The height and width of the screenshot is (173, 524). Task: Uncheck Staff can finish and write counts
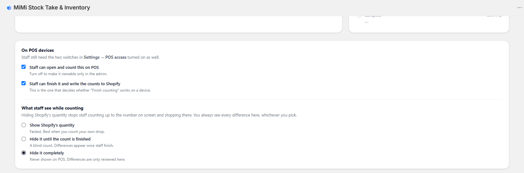tap(24, 83)
